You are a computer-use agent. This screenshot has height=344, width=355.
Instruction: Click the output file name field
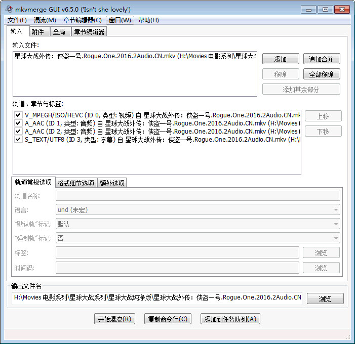point(157,298)
